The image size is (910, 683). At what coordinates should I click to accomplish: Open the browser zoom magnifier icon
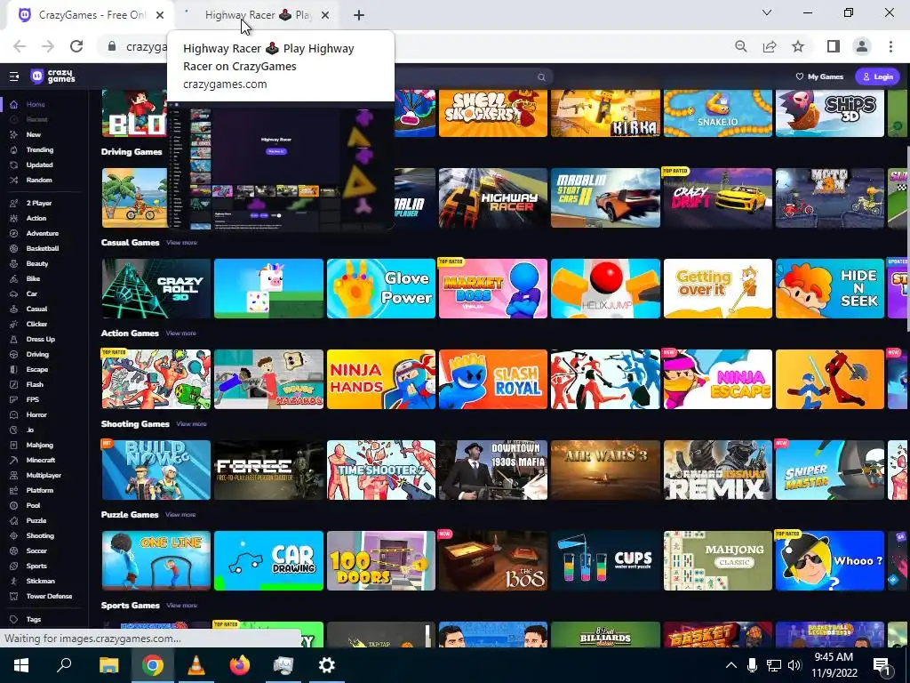click(740, 46)
